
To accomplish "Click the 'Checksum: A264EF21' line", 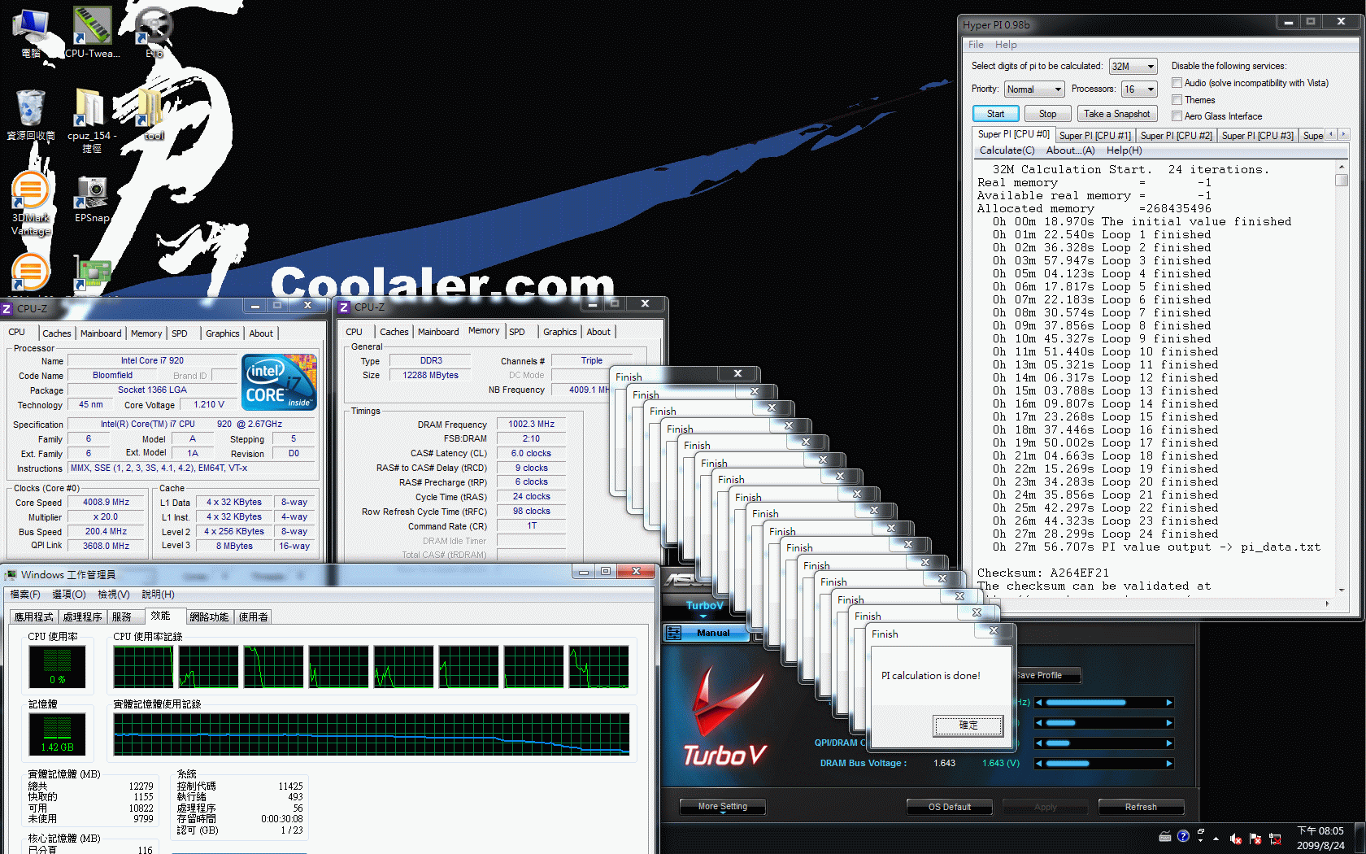I will (x=1043, y=573).
